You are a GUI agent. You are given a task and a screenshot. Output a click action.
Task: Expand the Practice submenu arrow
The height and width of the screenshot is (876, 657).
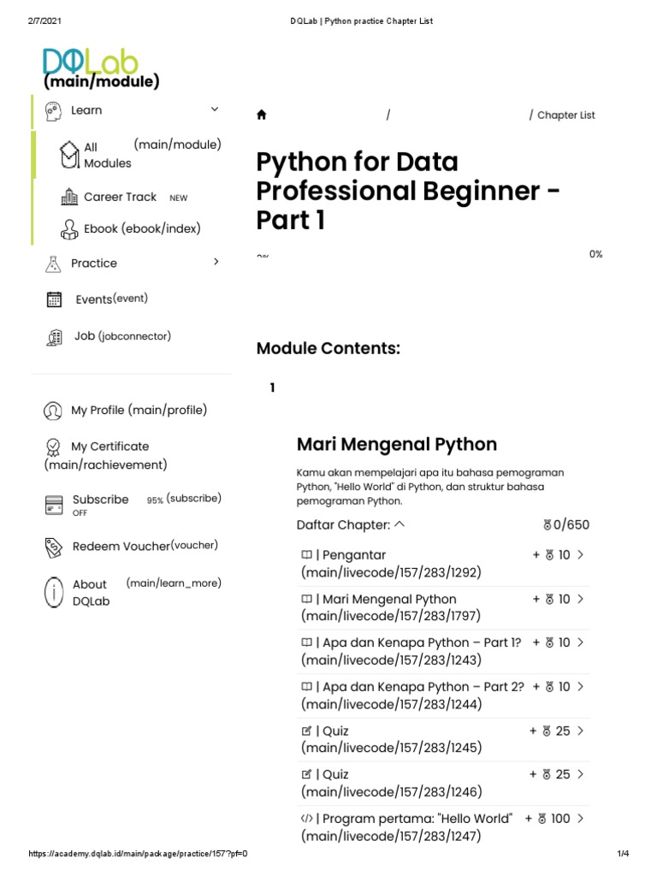(216, 262)
